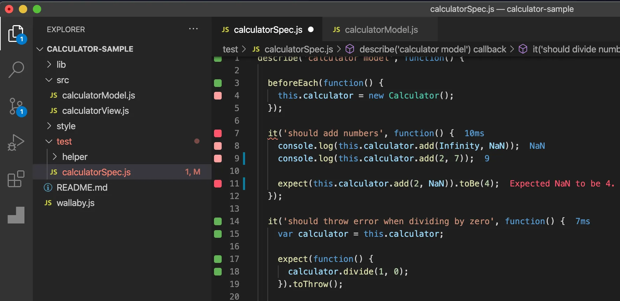Click 'test' breadcrumb segment

point(230,49)
